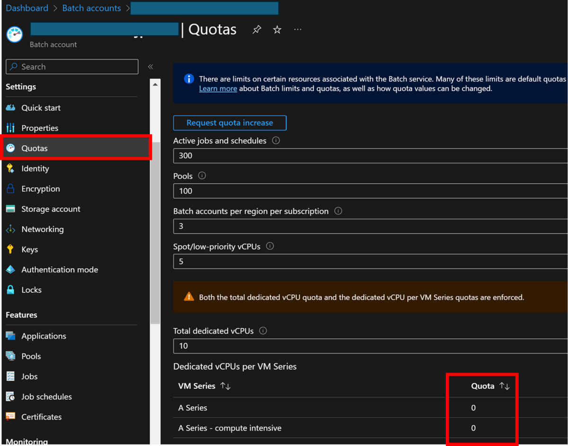
Task: Click the blue information icon in the banner
Action: (188, 79)
